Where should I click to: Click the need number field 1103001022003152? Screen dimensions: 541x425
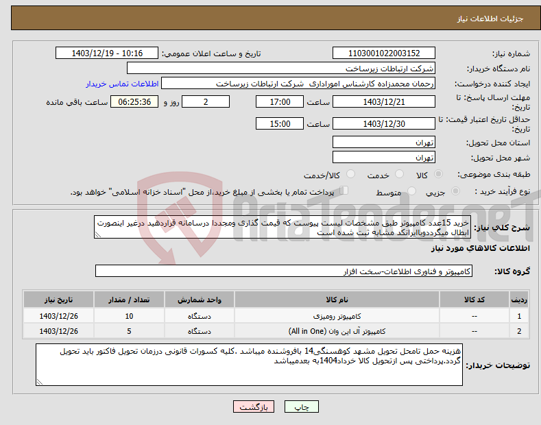[384, 53]
